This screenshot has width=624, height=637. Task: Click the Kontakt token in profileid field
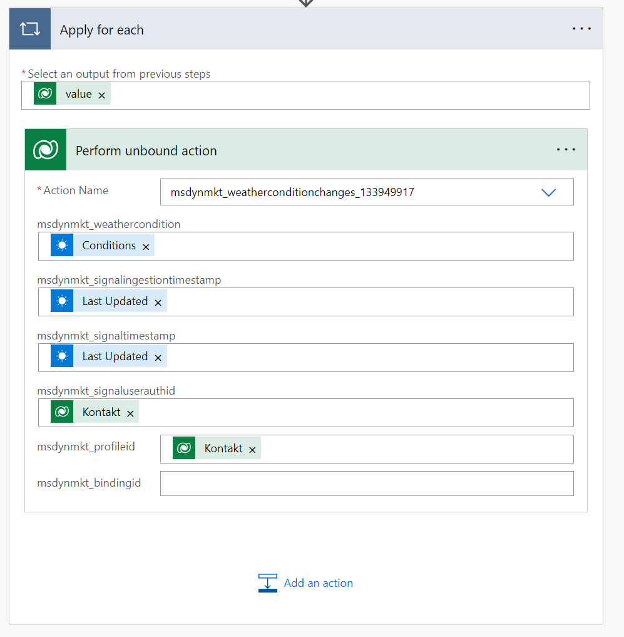tap(223, 448)
